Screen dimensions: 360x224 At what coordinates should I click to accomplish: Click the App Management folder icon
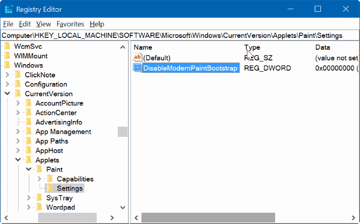click(28, 132)
